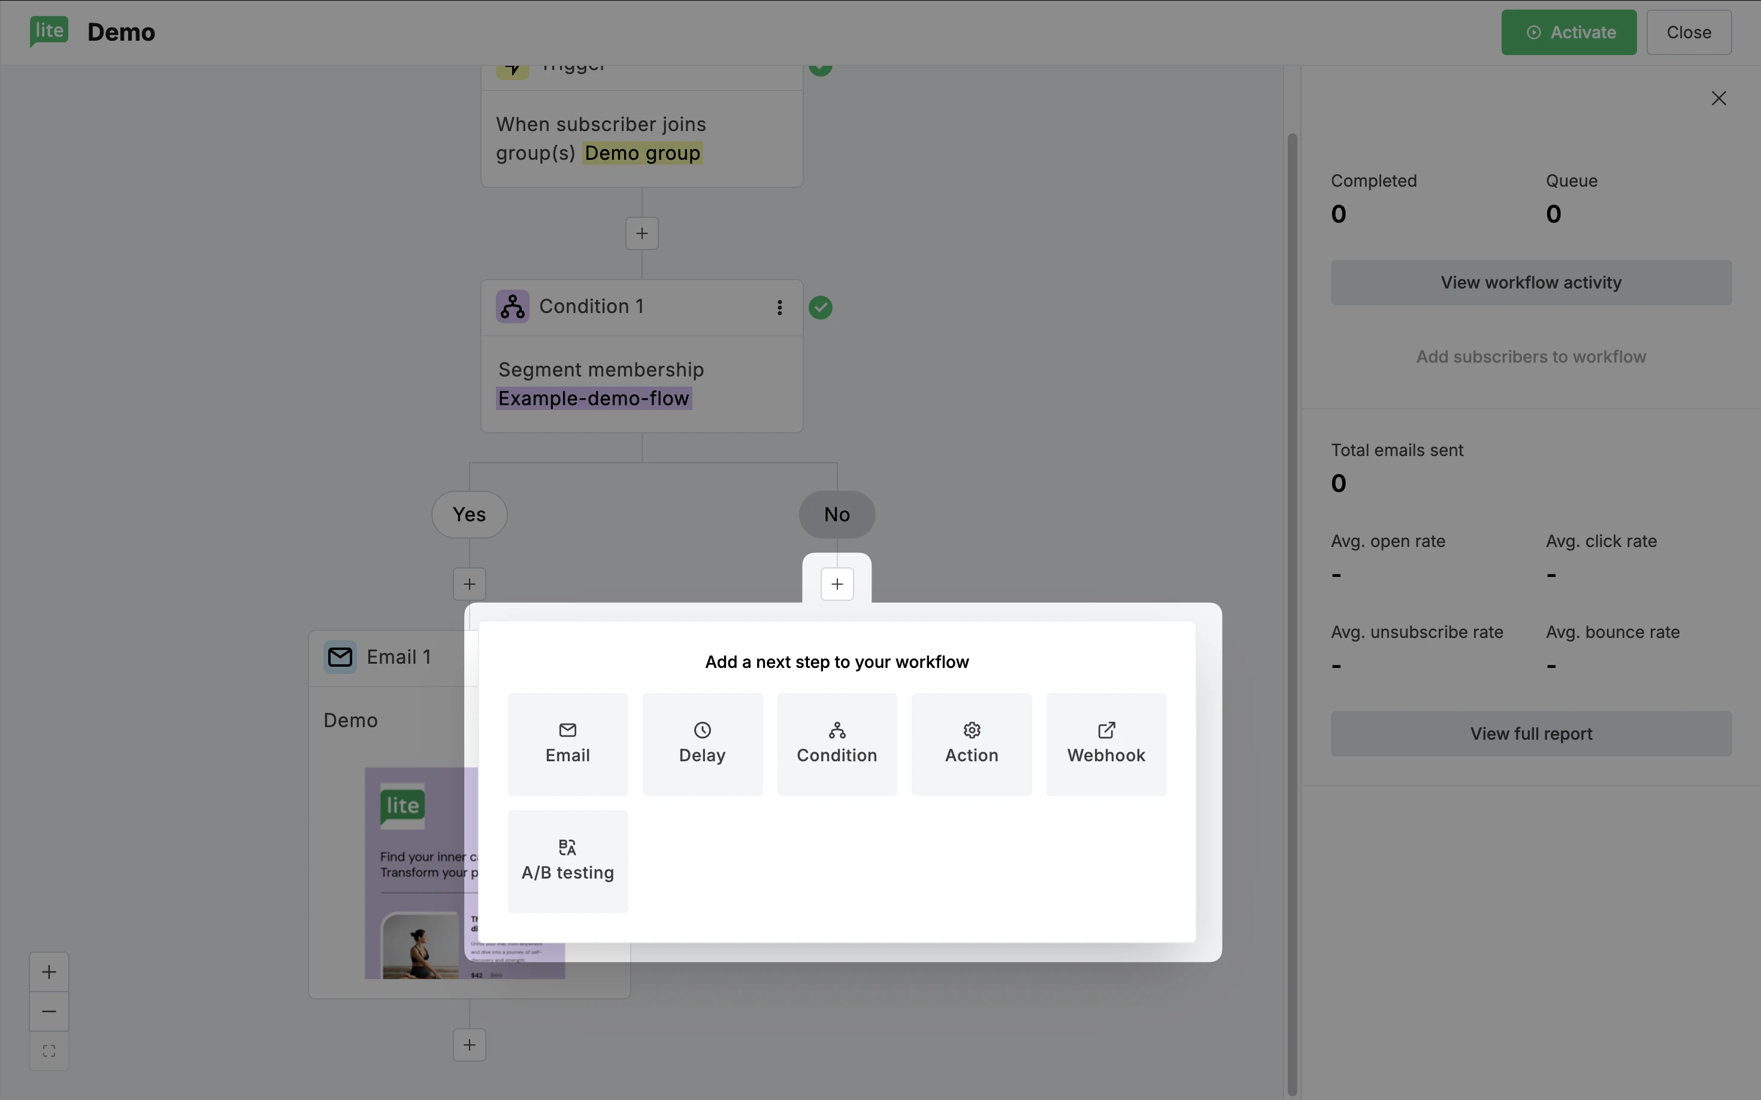The width and height of the screenshot is (1761, 1100).
Task: Select the No branch label
Action: point(836,514)
